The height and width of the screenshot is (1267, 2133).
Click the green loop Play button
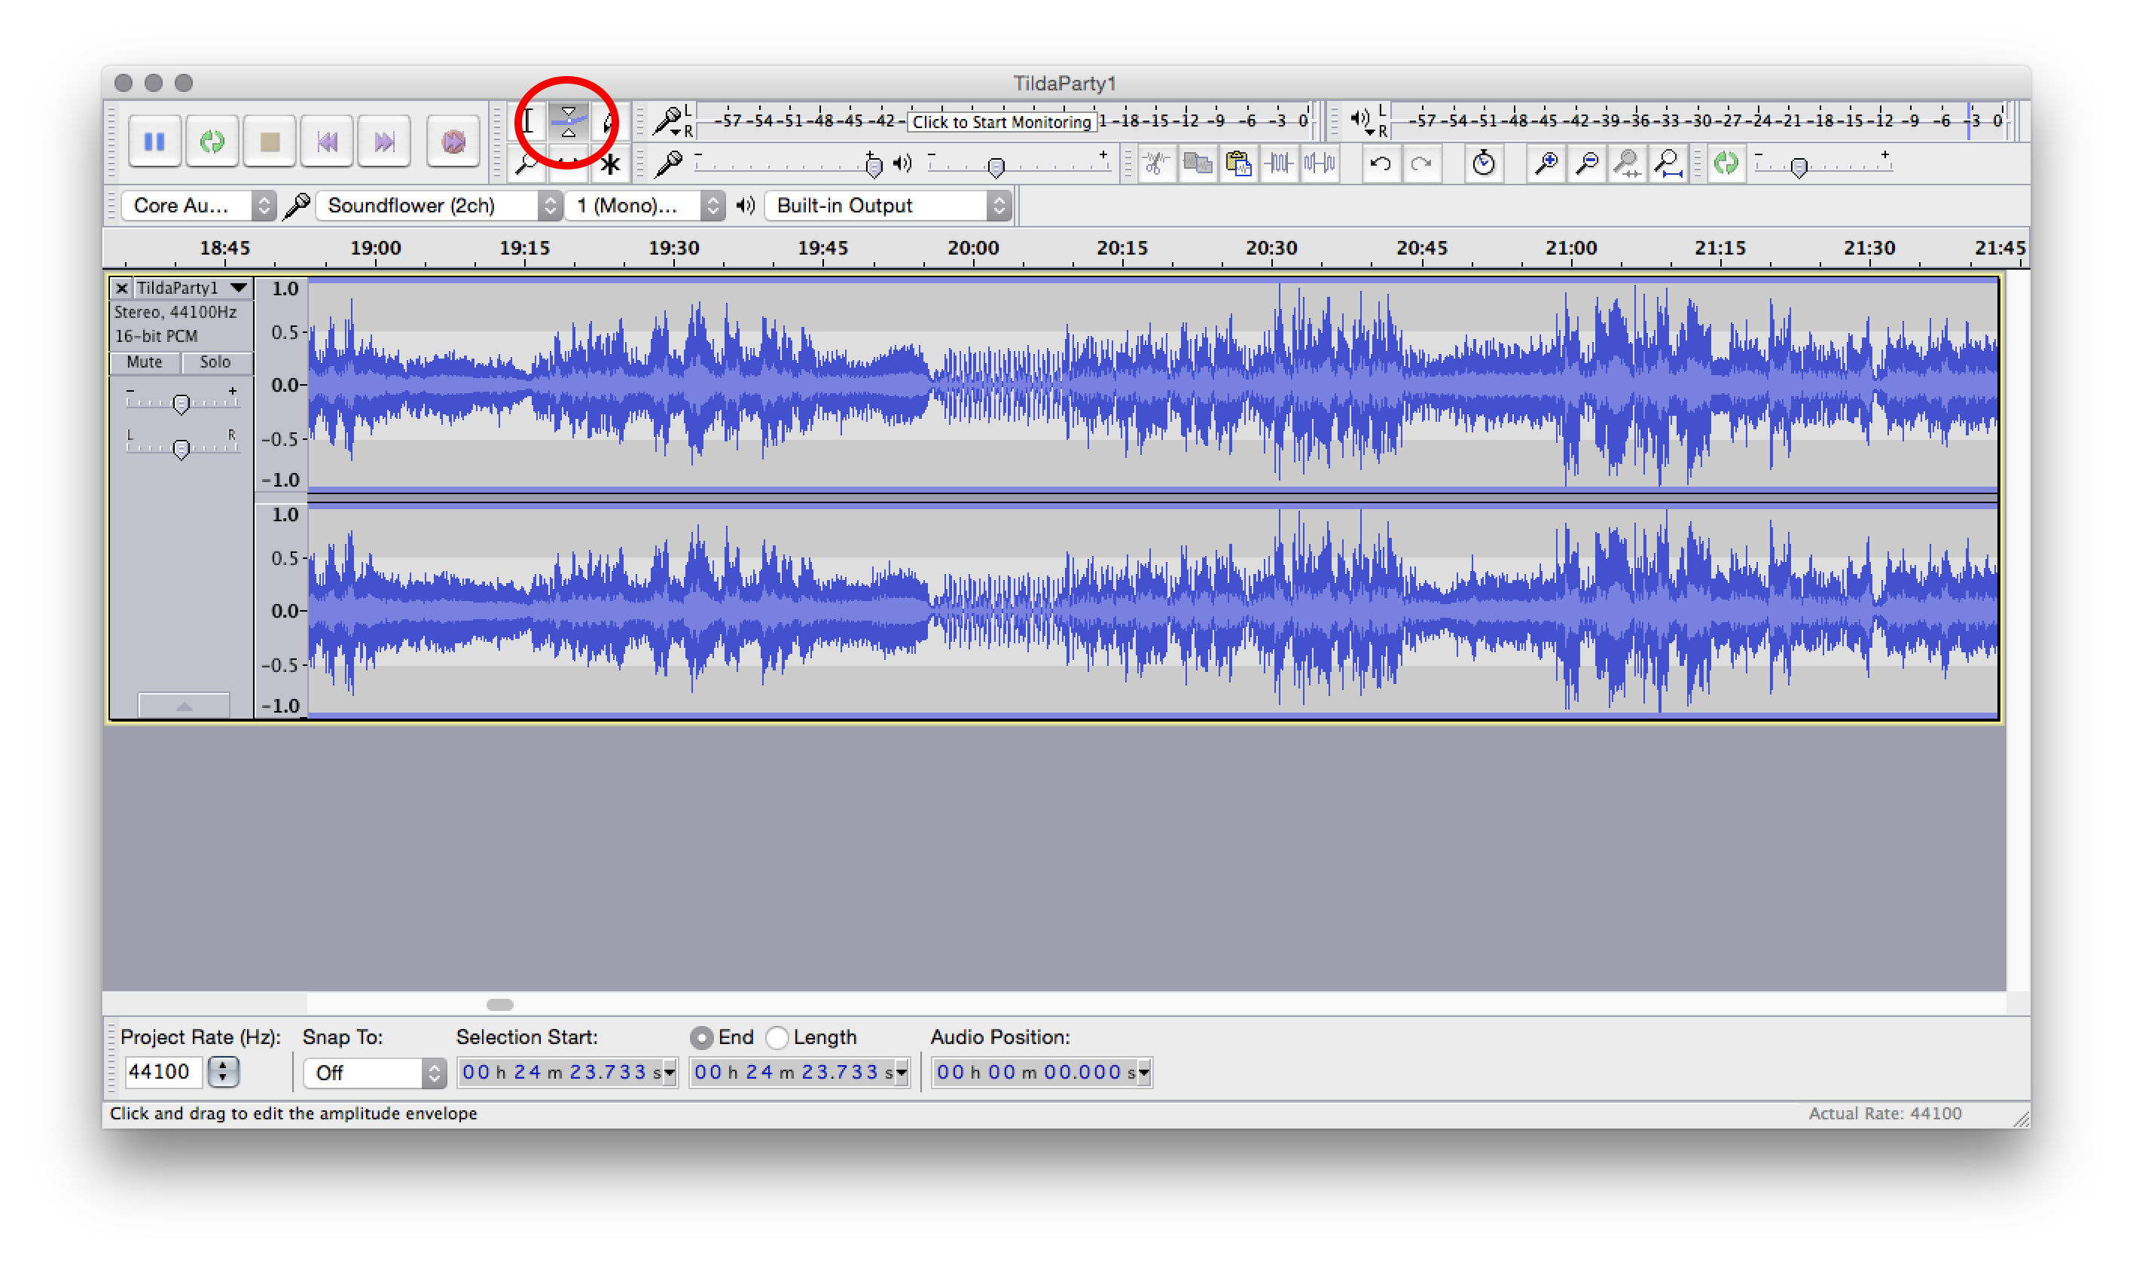point(212,141)
